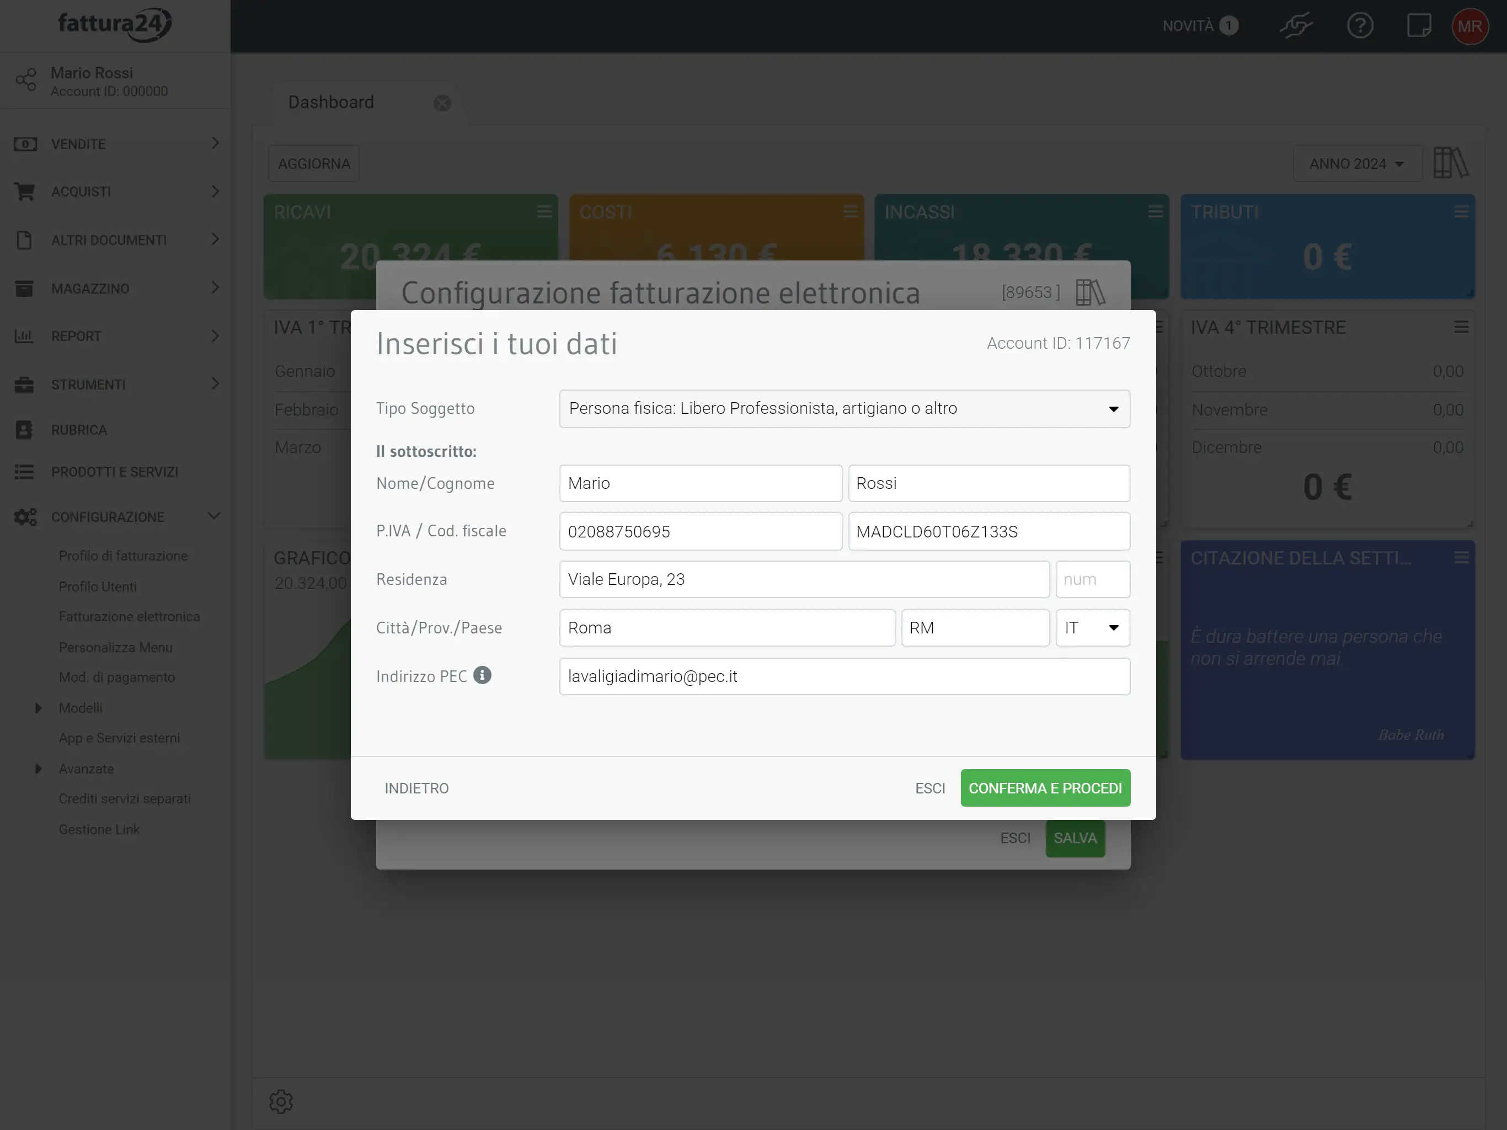The image size is (1507, 1130).
Task: Open the guide books icon in Configurazione dialog
Action: (1090, 292)
